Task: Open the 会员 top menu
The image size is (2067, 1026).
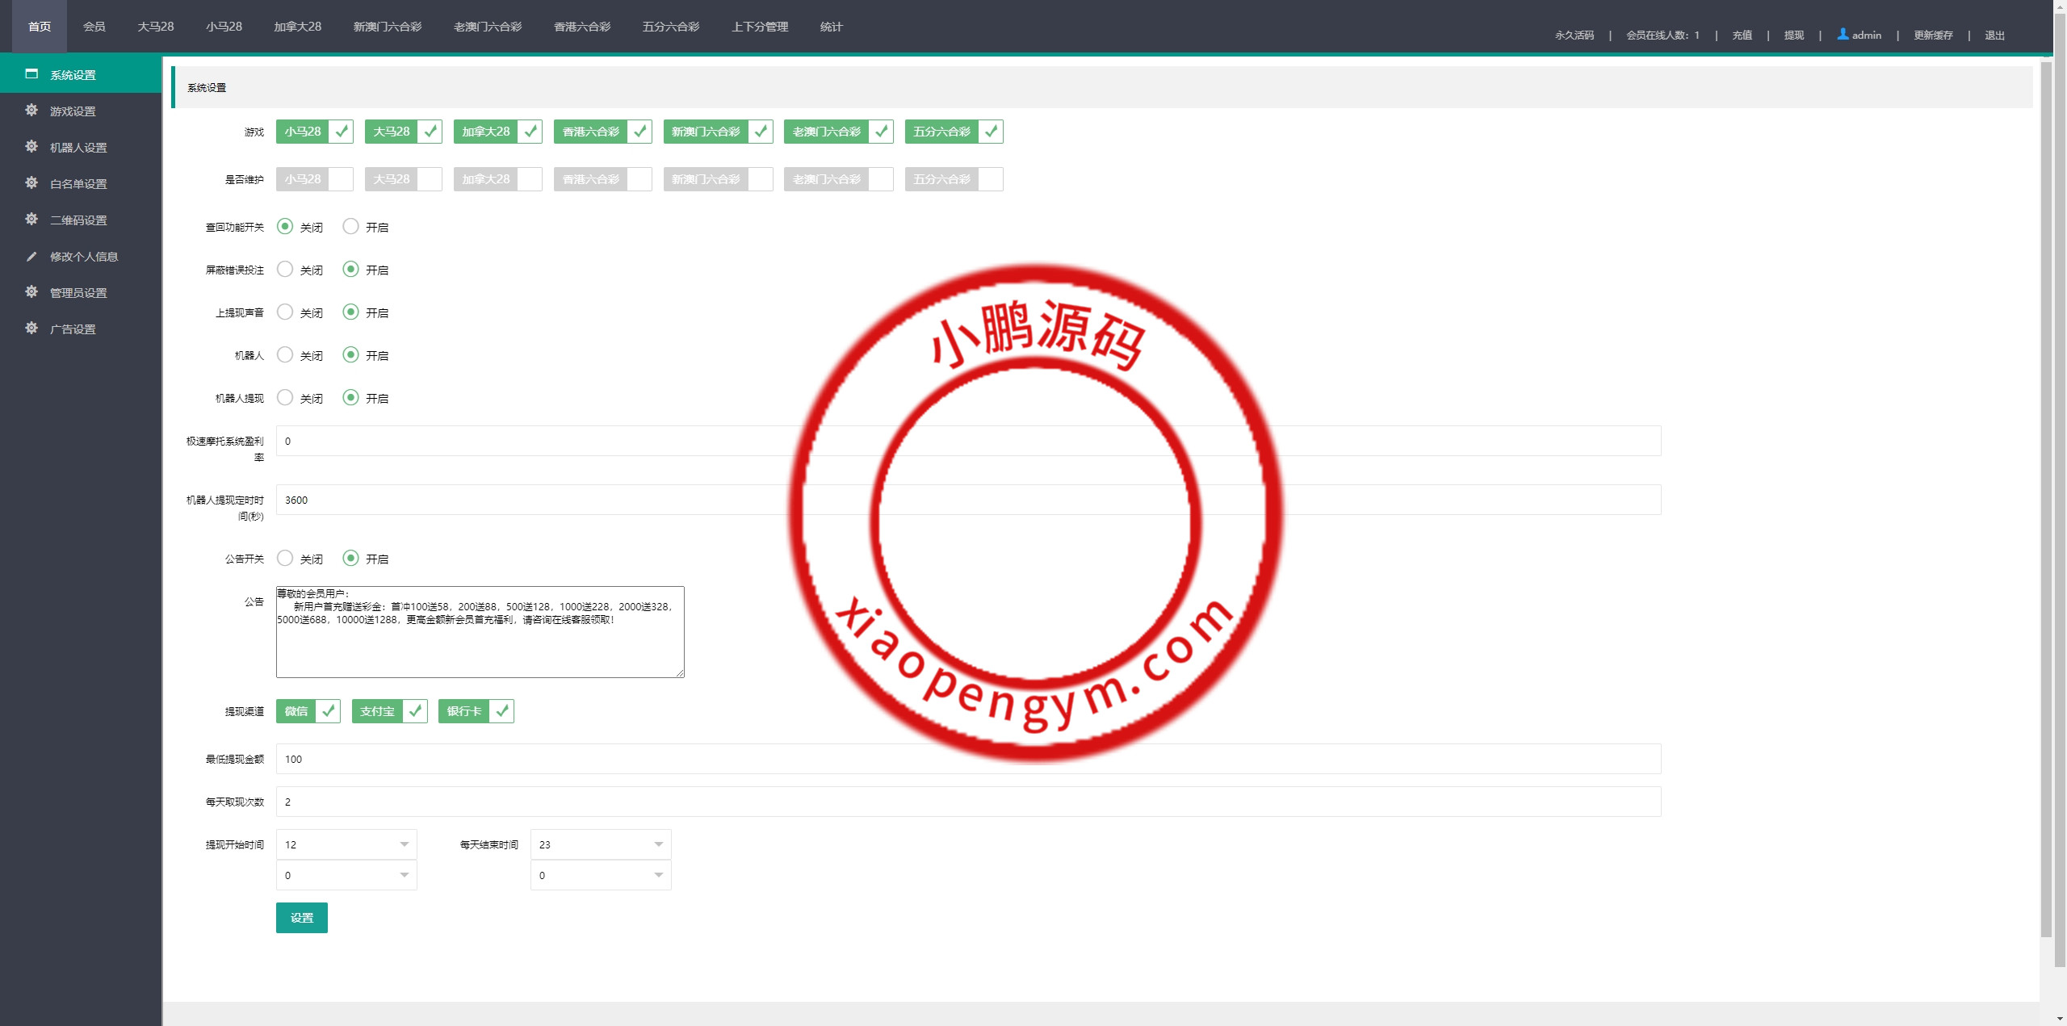Action: point(94,27)
